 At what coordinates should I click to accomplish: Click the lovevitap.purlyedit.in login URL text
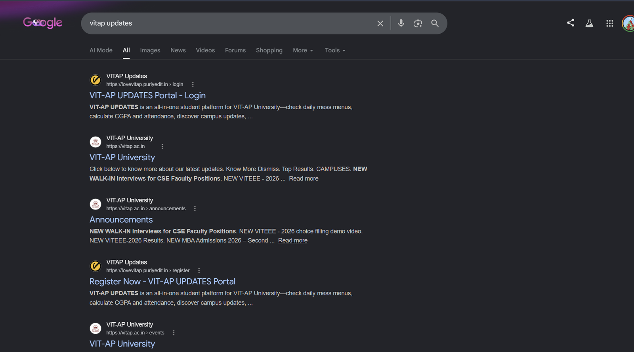pyautogui.click(x=145, y=84)
